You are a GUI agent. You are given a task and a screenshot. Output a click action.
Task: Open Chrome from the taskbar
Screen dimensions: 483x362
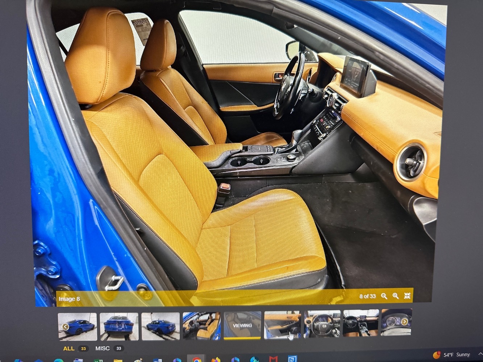tap(197, 359)
